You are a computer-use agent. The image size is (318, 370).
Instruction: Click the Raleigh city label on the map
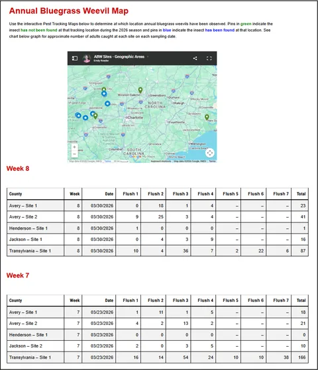[180, 103]
